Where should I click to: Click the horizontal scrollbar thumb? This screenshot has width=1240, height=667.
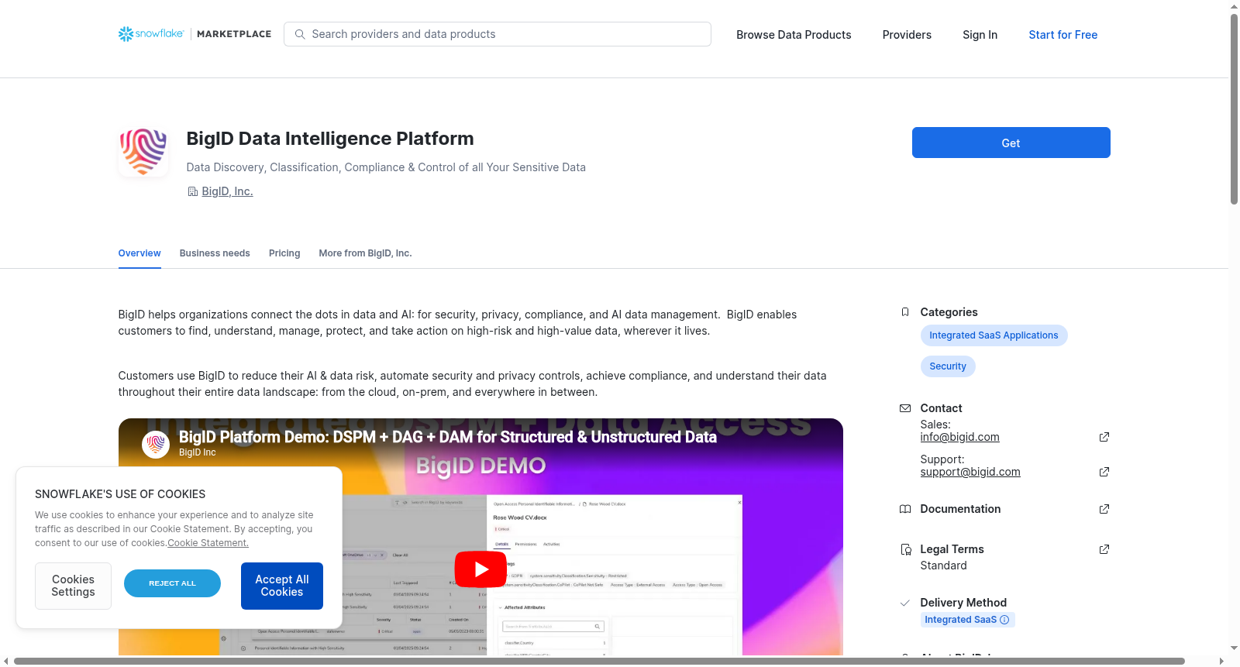599,661
